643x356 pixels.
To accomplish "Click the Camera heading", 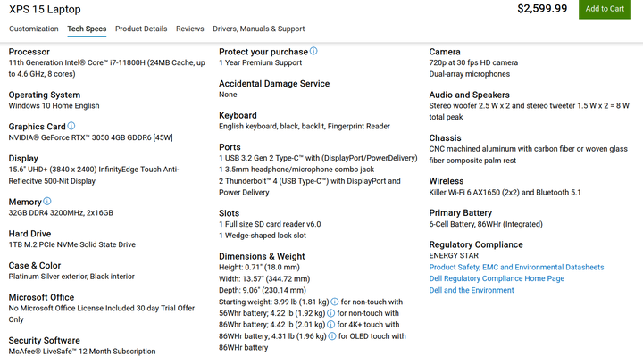I will point(445,52).
